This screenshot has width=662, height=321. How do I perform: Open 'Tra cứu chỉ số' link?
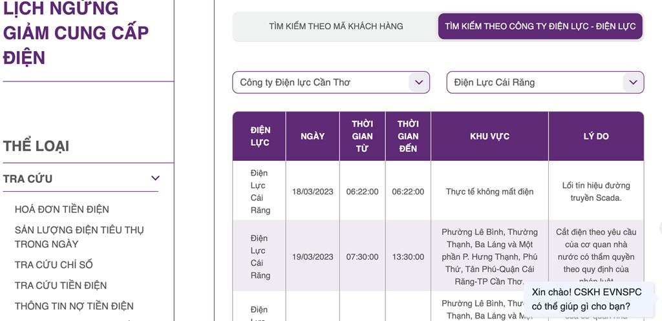pyautogui.click(x=54, y=265)
